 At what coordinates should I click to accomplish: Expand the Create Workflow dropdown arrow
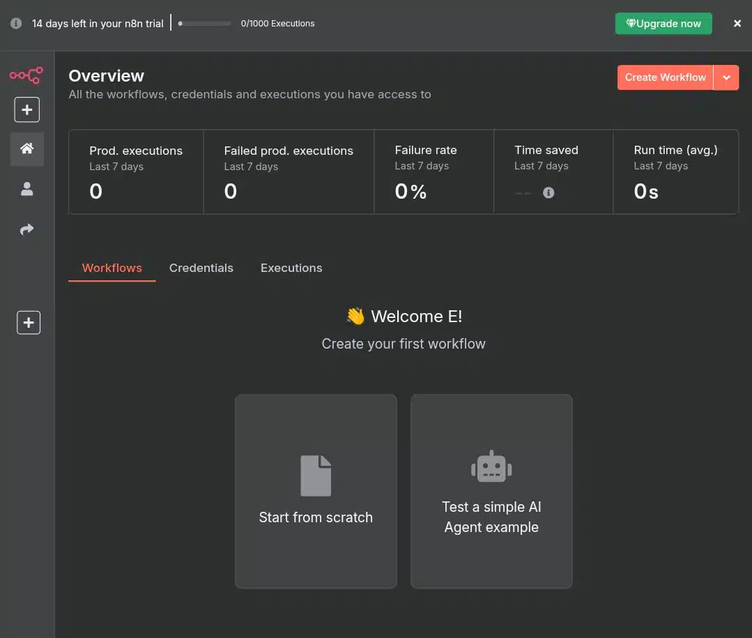[x=726, y=77]
